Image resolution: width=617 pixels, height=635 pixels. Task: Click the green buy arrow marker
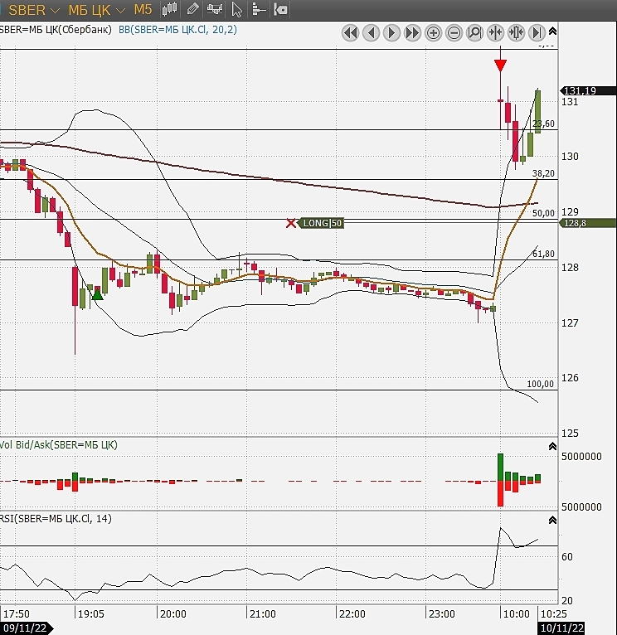pyautogui.click(x=98, y=294)
